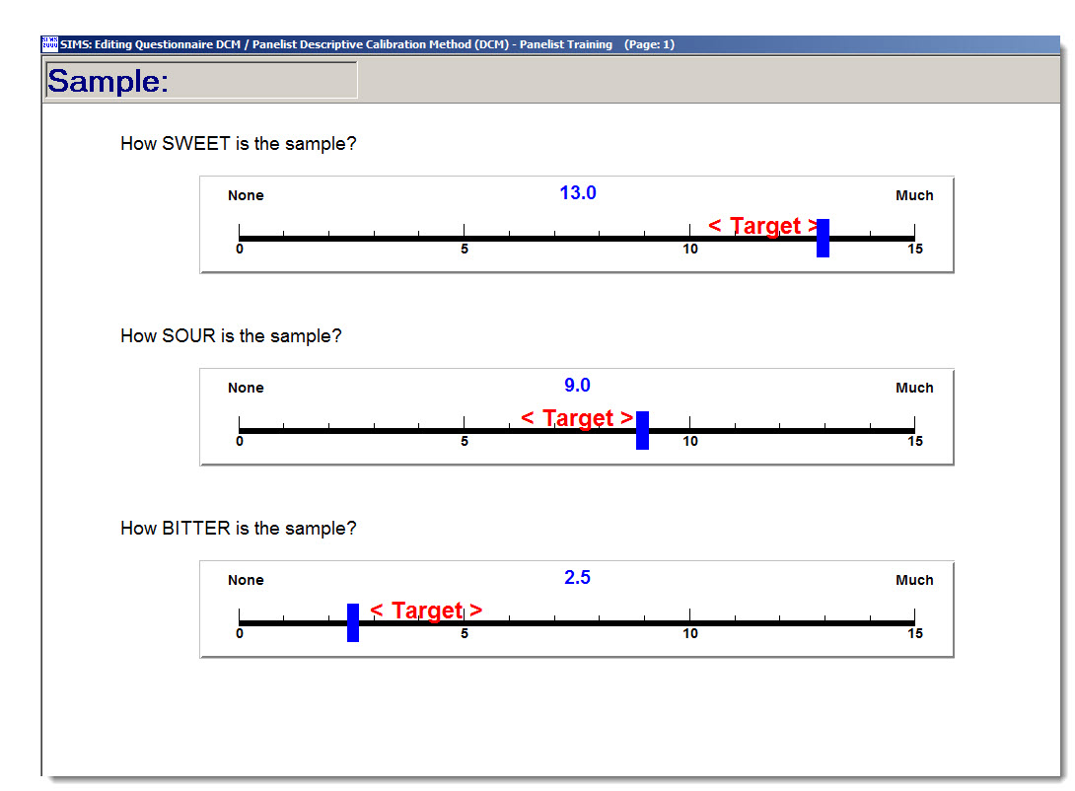The width and height of the screenshot is (1075, 791).
Task: Select the red Target label on SOUR scale
Action: pyautogui.click(x=577, y=418)
